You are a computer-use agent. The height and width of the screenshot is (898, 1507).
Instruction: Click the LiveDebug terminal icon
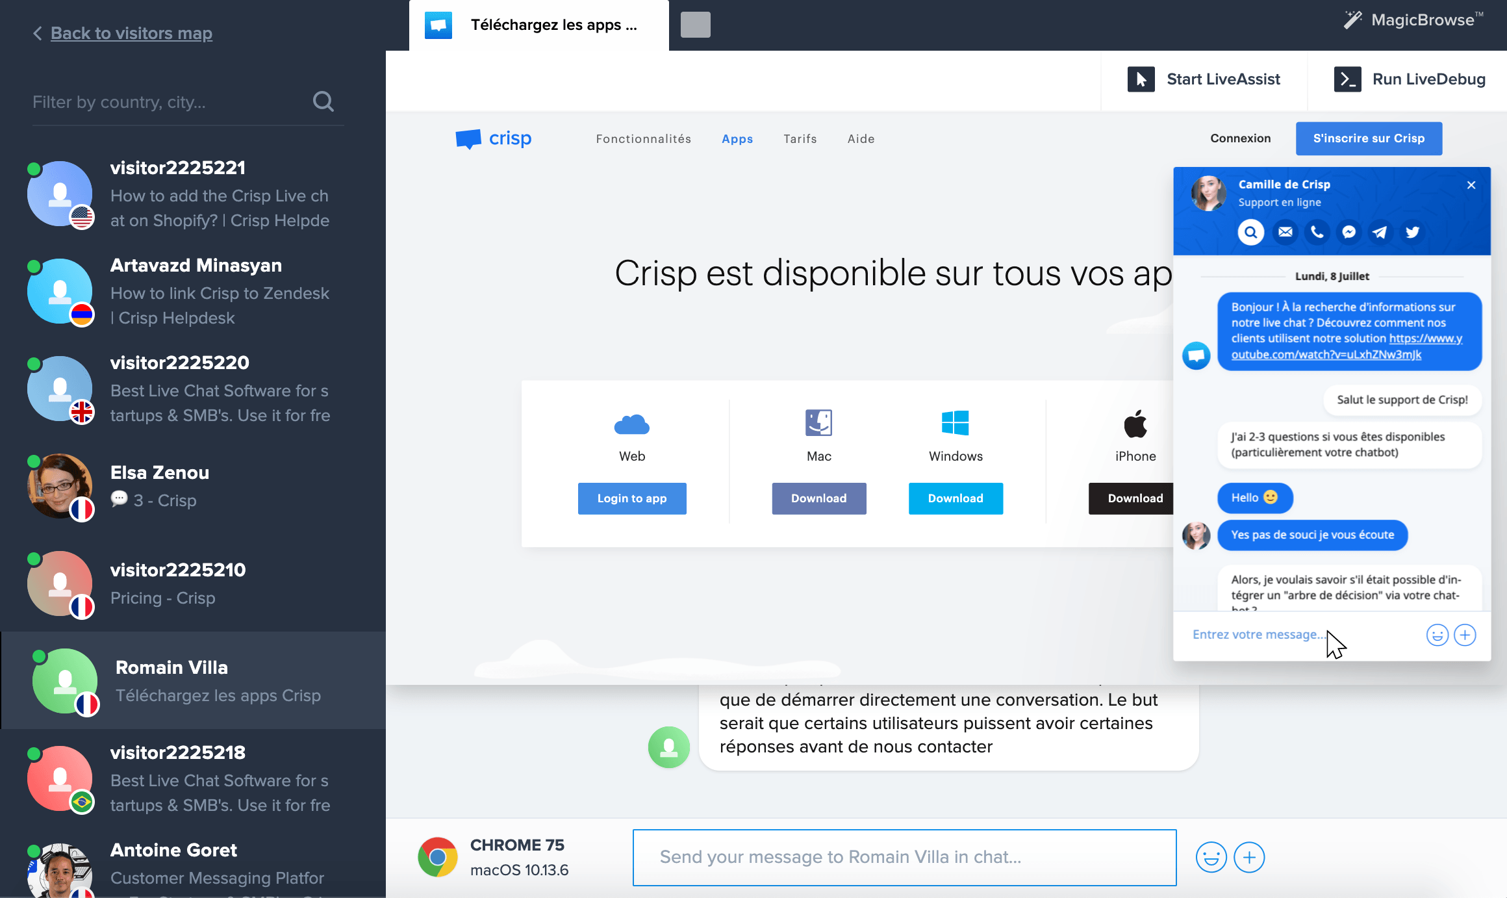click(1347, 79)
